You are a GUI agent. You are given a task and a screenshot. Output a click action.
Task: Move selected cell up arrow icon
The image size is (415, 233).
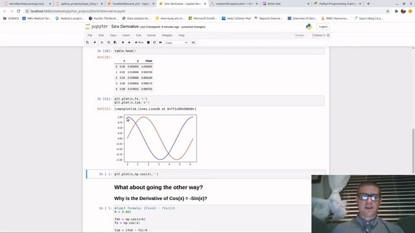(x=123, y=43)
